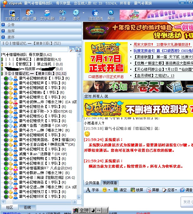This screenshot has height=214, width=193.
Task: Switch to 我的信息 tab
Action: pyautogui.click(x=110, y=183)
